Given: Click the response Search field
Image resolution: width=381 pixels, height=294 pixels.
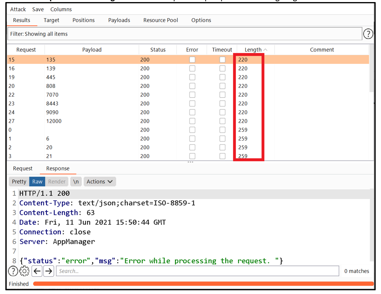Looking at the screenshot, I should pos(197,271).
